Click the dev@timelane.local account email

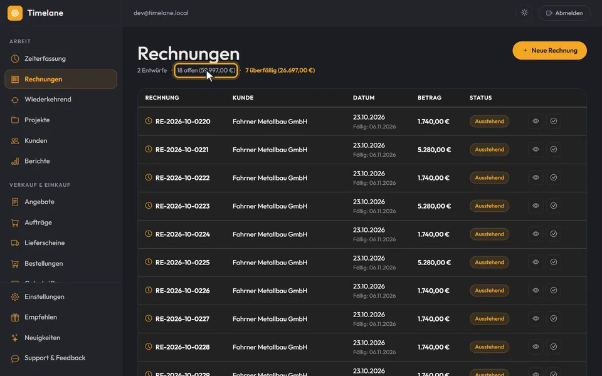tap(161, 13)
